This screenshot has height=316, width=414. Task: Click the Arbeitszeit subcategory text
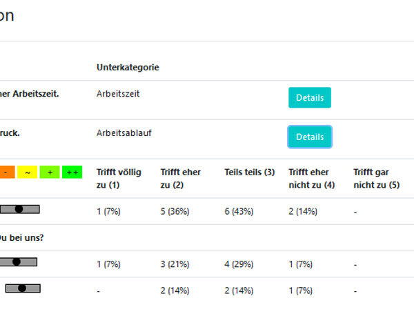pos(118,94)
